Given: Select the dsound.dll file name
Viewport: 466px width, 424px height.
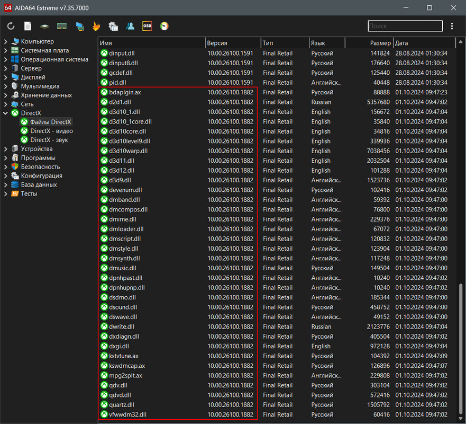Looking at the screenshot, I should pyautogui.click(x=123, y=307).
